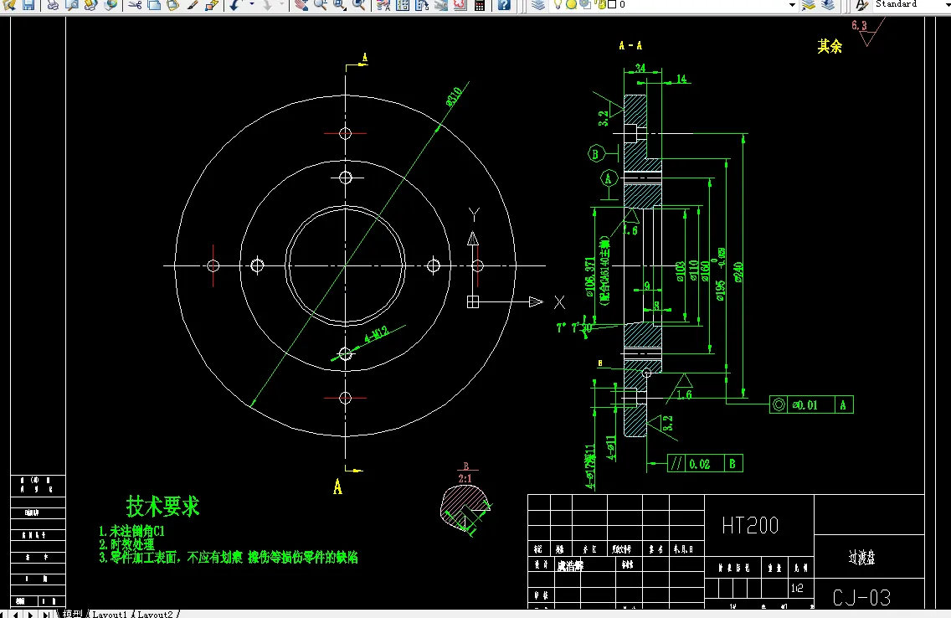
Task: Open the Tool Palettes window icon
Action: point(422,5)
